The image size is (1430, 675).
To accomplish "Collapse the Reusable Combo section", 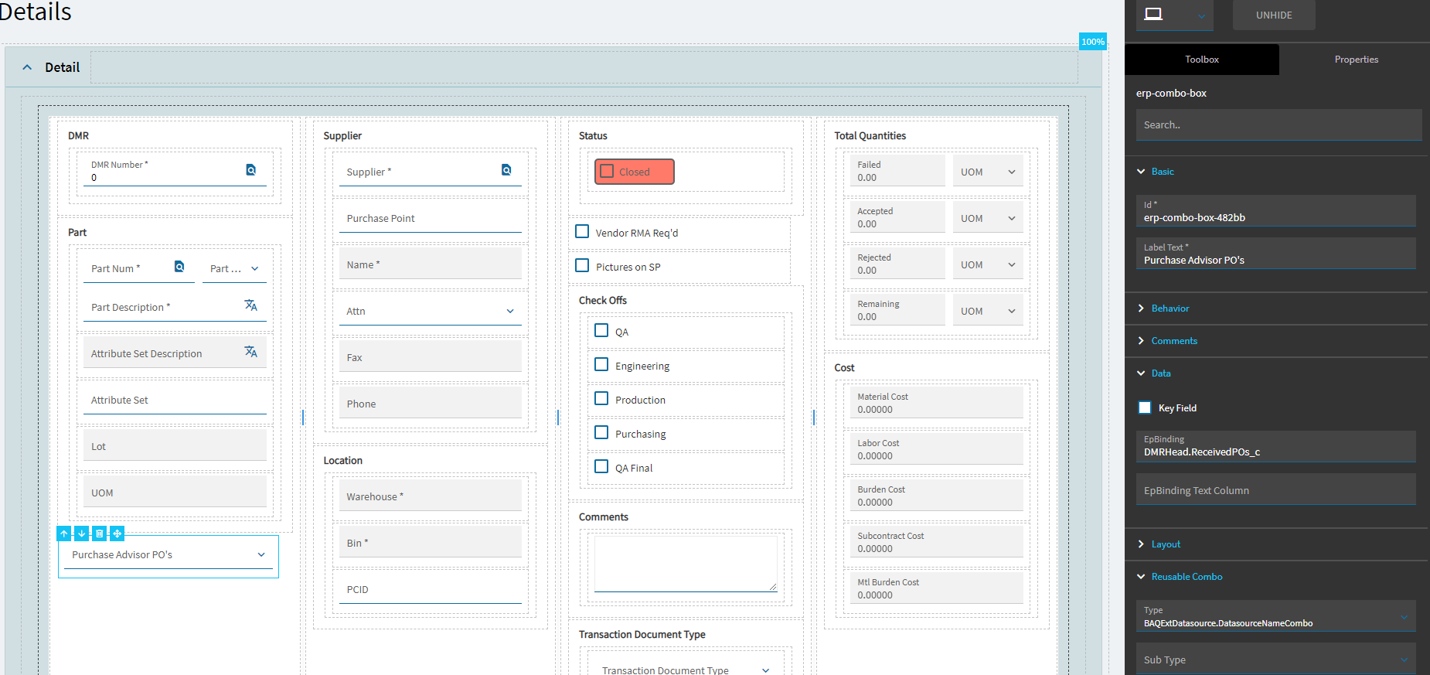I will 1141,577.
